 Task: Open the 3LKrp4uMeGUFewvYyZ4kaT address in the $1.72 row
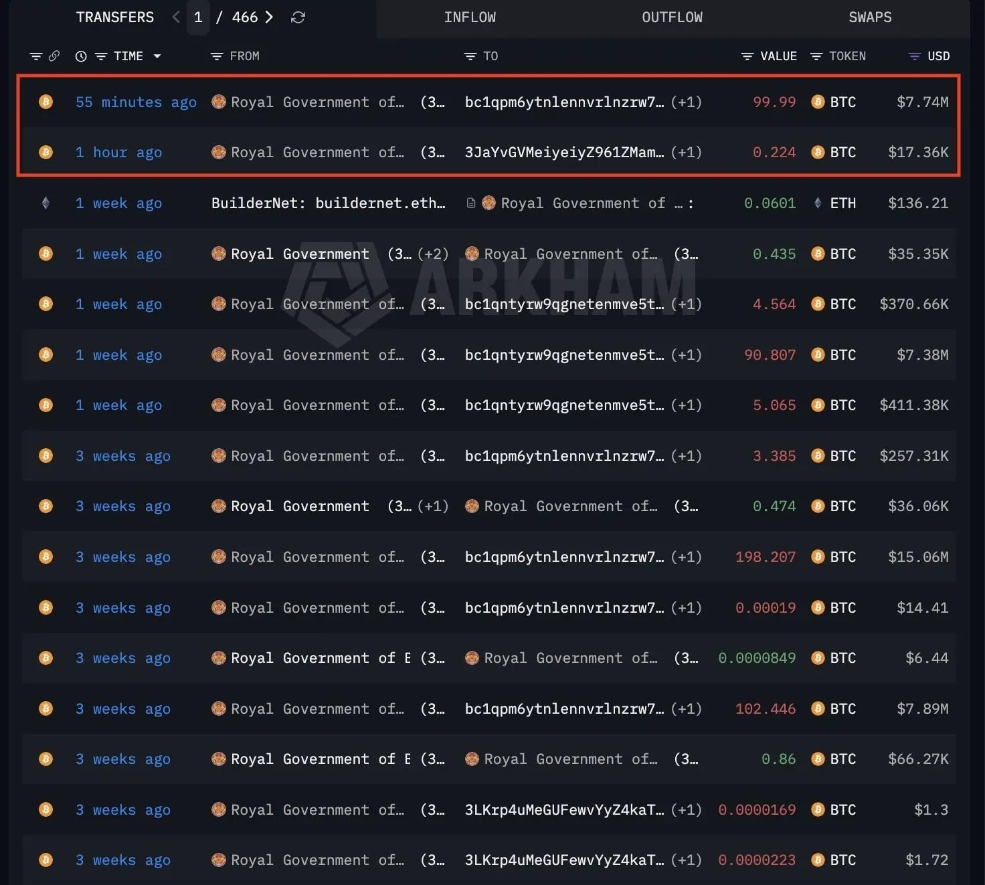coord(565,860)
